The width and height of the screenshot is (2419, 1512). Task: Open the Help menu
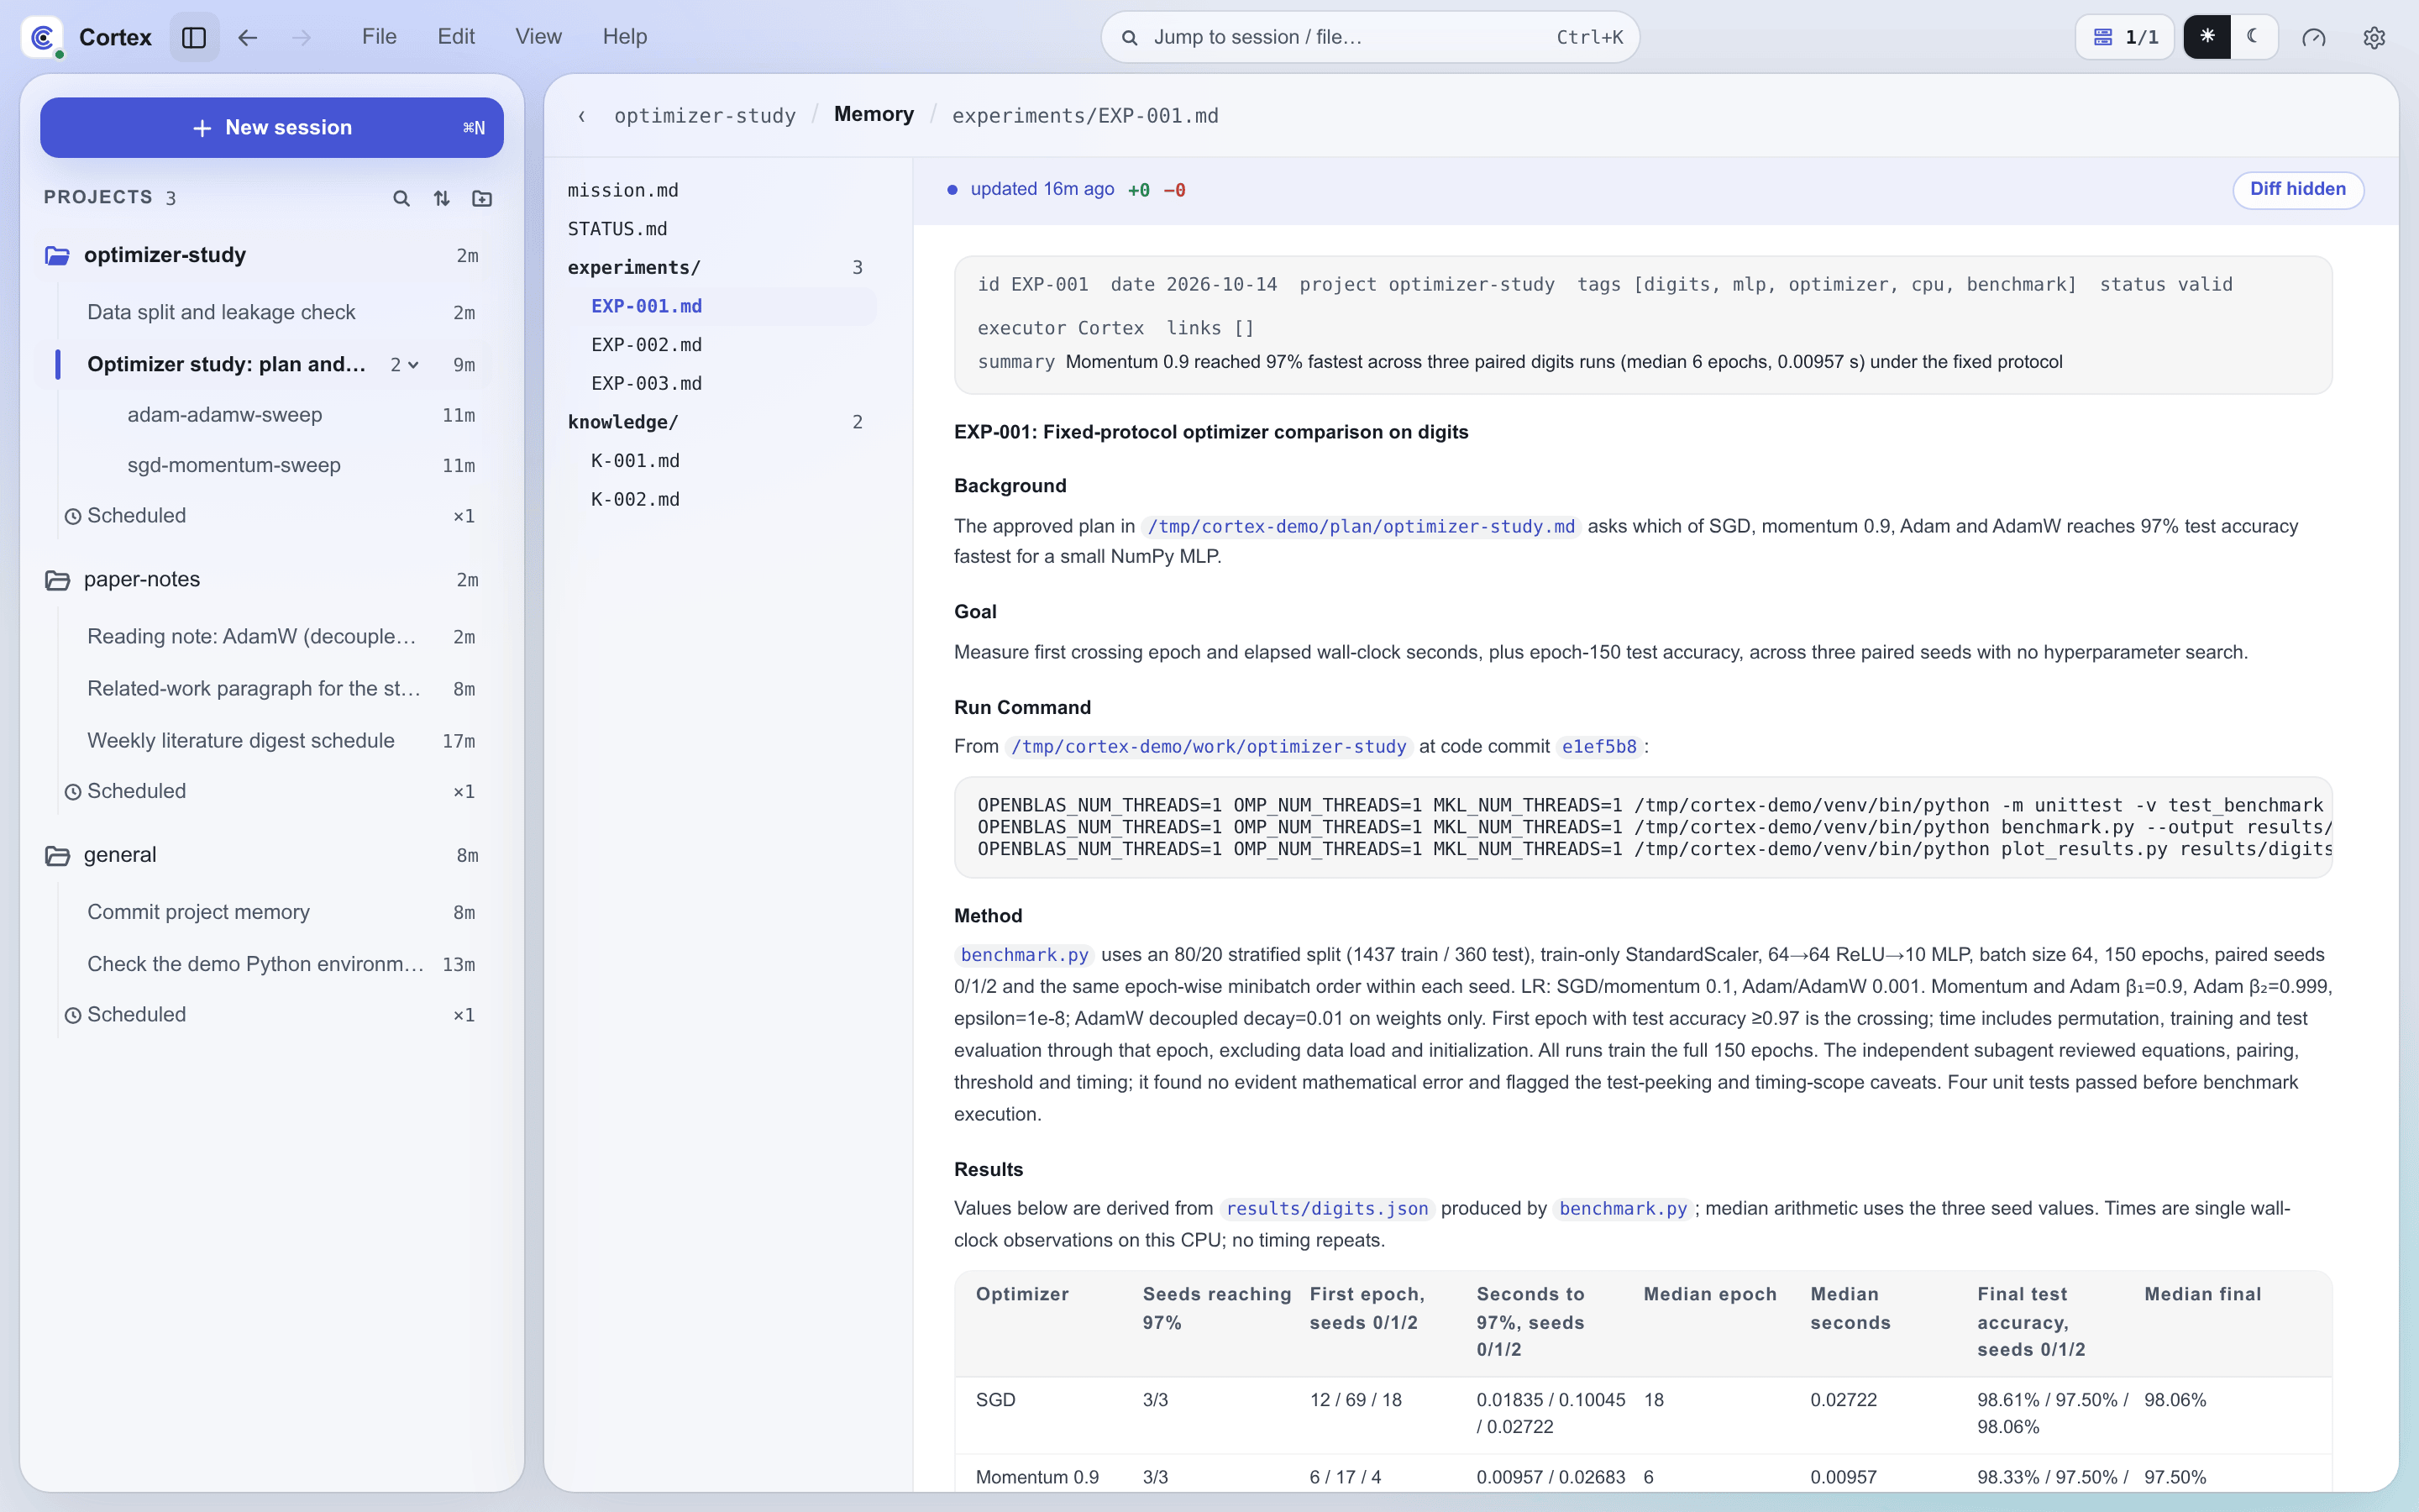tap(625, 36)
